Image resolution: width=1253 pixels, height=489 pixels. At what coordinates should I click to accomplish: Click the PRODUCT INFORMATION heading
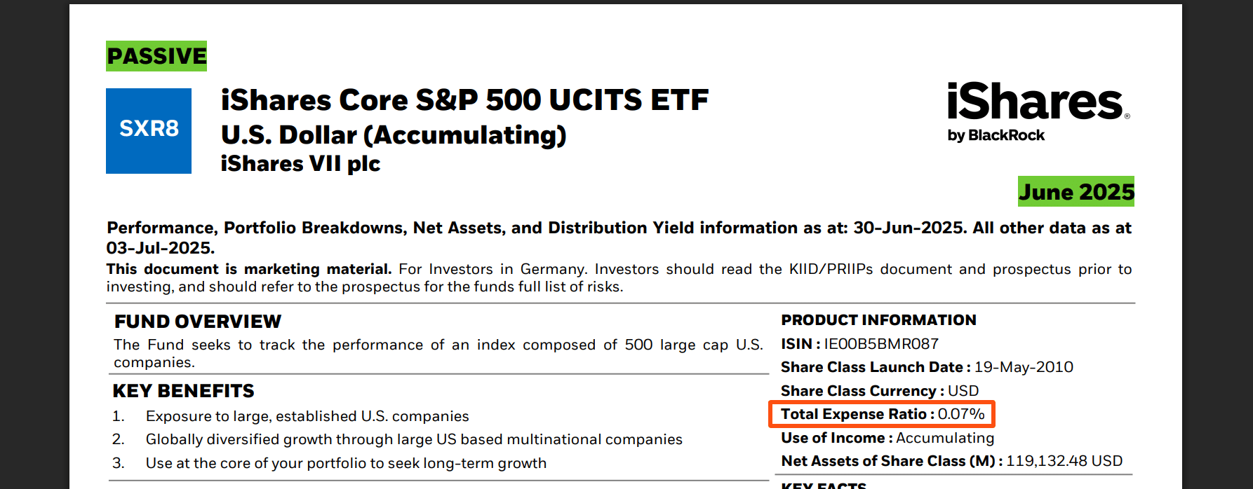pos(878,320)
